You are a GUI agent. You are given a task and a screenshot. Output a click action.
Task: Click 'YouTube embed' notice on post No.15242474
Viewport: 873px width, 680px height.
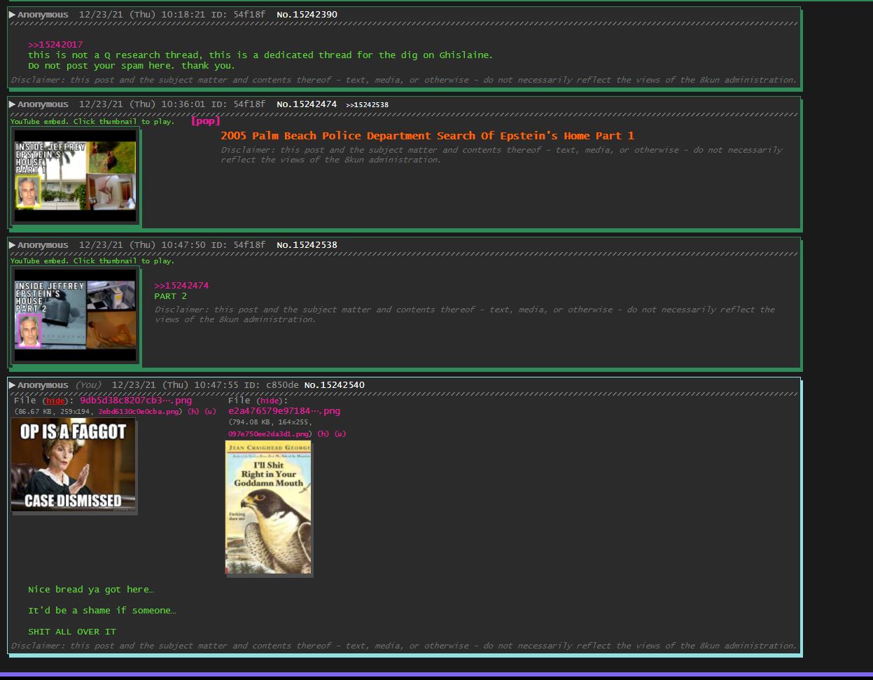click(92, 122)
